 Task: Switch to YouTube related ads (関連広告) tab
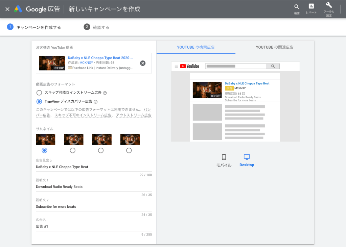(275, 47)
